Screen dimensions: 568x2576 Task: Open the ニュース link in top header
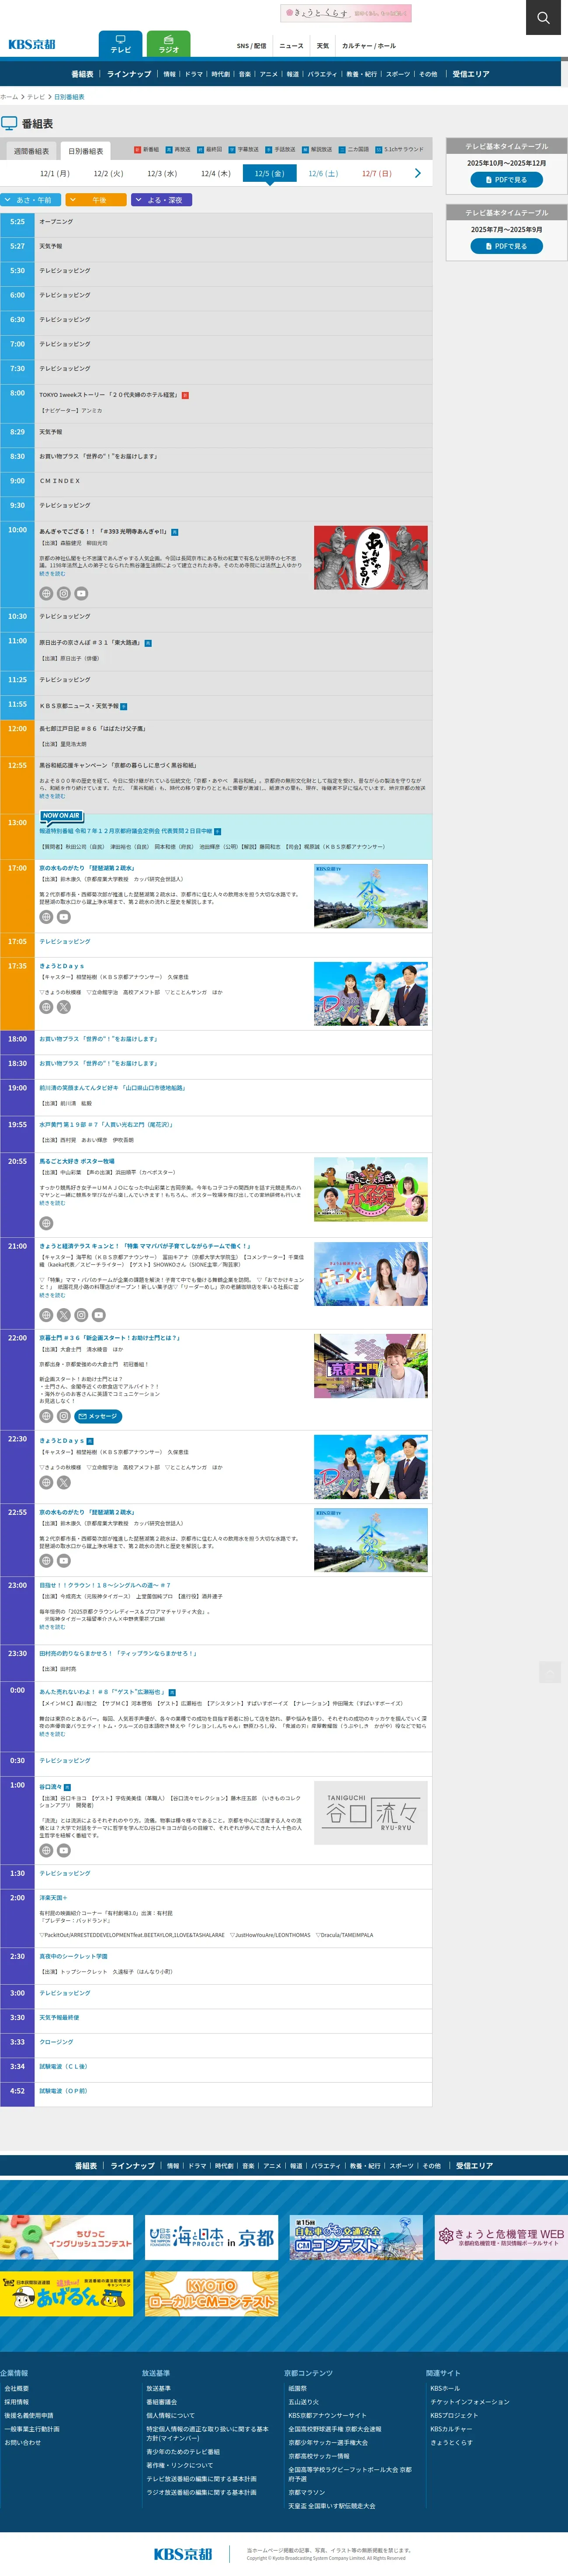tap(291, 46)
